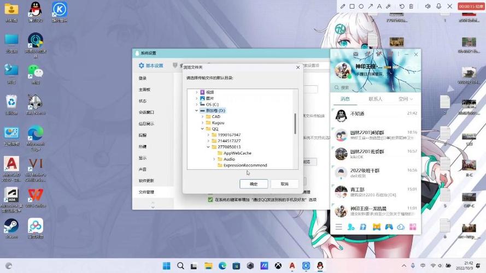Open the yellow gift icon in QQ bottom bar

(376, 227)
